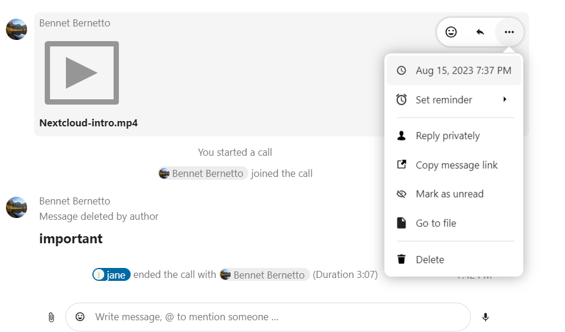Click the Aug 15, 2023 timestamp entry
Image resolution: width=565 pixels, height=332 pixels.
tap(463, 71)
